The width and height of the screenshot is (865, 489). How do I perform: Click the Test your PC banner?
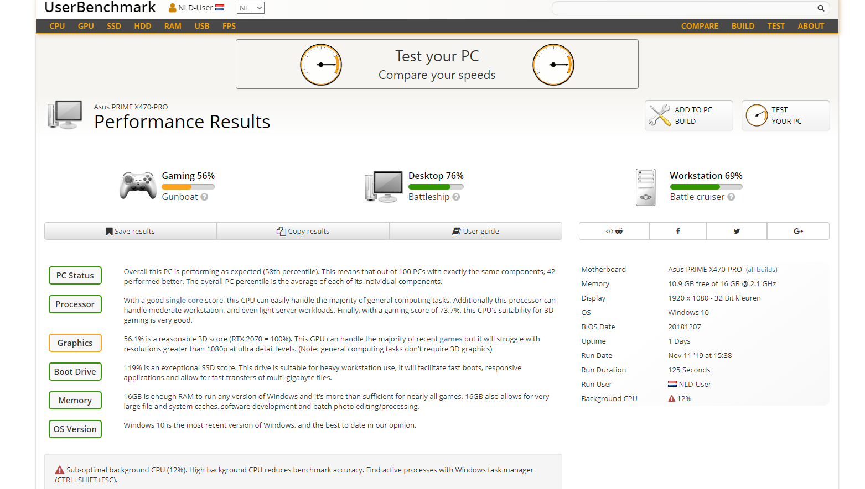(437, 64)
